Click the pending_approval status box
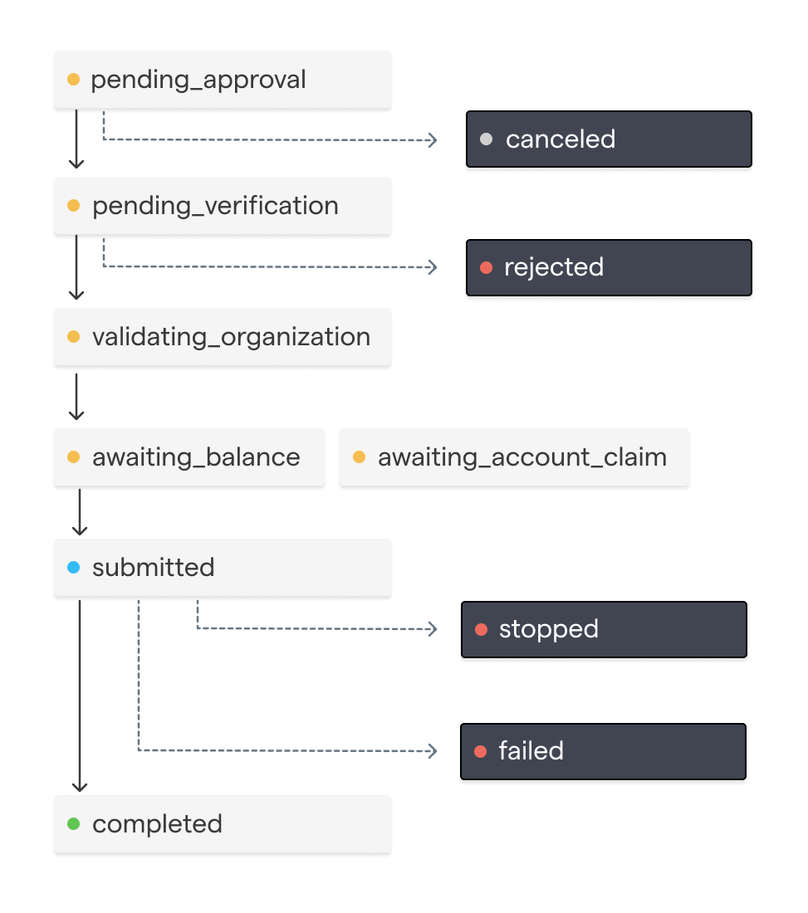This screenshot has height=913, width=808. (x=222, y=80)
